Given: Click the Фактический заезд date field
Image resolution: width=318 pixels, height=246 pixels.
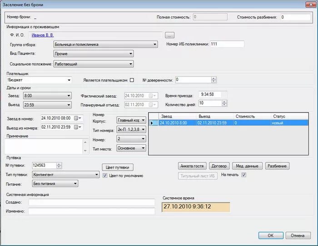Looking at the screenshot, I should pyautogui.click(x=141, y=95).
